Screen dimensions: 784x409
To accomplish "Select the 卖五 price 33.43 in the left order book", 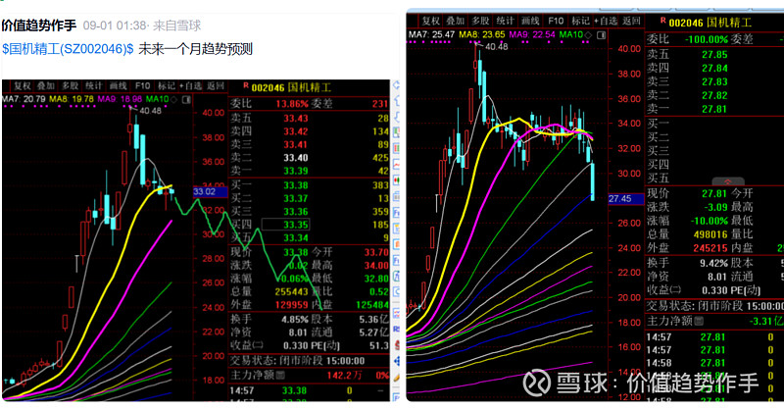I will pos(296,119).
